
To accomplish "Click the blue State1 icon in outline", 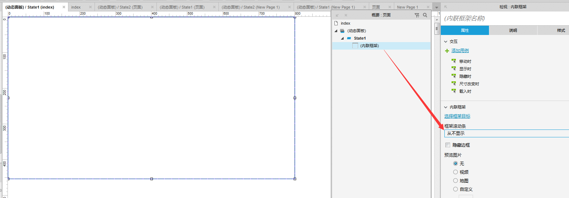I will pyautogui.click(x=349, y=38).
